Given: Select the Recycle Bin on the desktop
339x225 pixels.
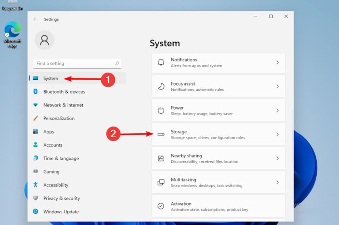Looking at the screenshot, I should tap(12, 5).
